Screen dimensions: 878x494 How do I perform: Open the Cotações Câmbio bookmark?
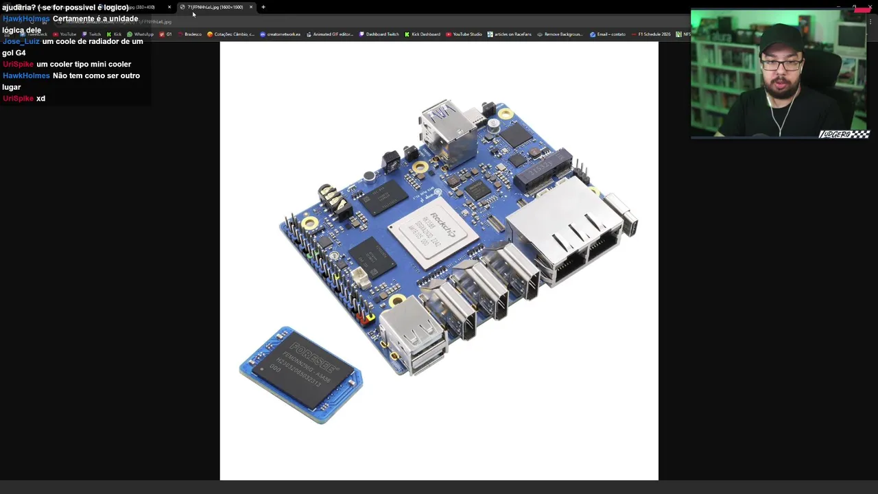pyautogui.click(x=230, y=34)
